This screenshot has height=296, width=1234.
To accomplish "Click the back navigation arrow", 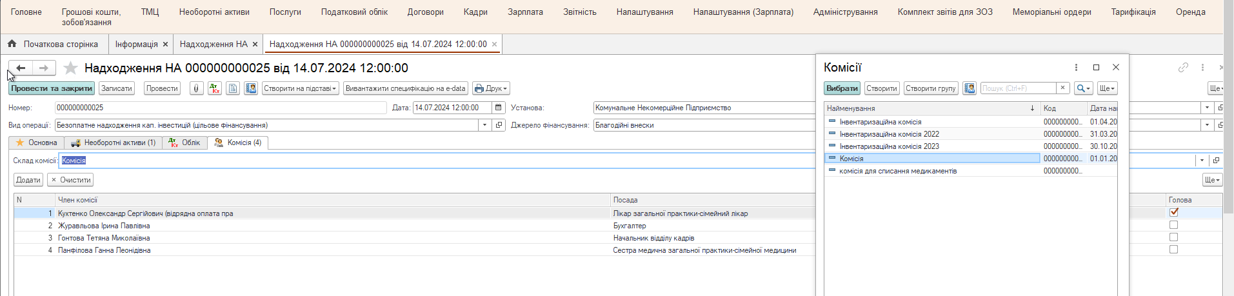I will click(x=21, y=68).
